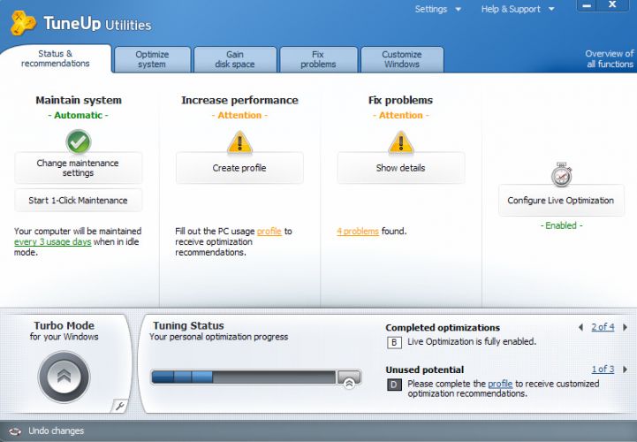Click Configure Live Optimization button
The image size is (637, 442).
point(561,201)
